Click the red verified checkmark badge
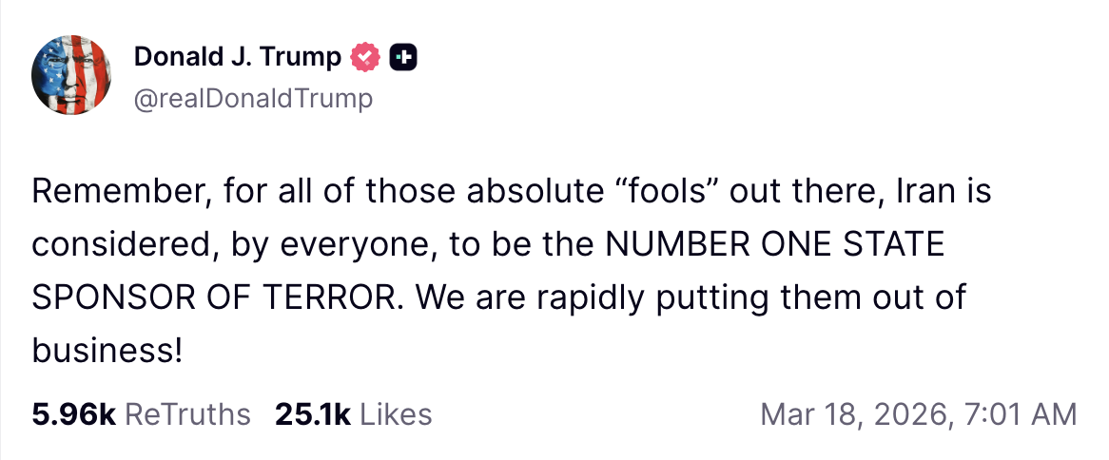 (x=365, y=58)
